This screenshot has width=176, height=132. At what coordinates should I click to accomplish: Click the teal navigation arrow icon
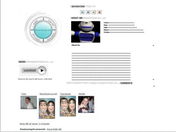[x=82, y=12]
